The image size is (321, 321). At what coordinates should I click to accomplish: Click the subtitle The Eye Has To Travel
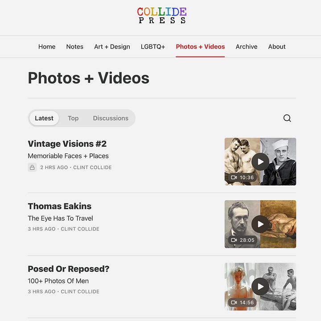point(60,218)
